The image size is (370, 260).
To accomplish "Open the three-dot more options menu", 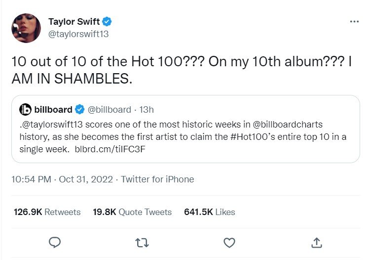I will click(x=354, y=22).
